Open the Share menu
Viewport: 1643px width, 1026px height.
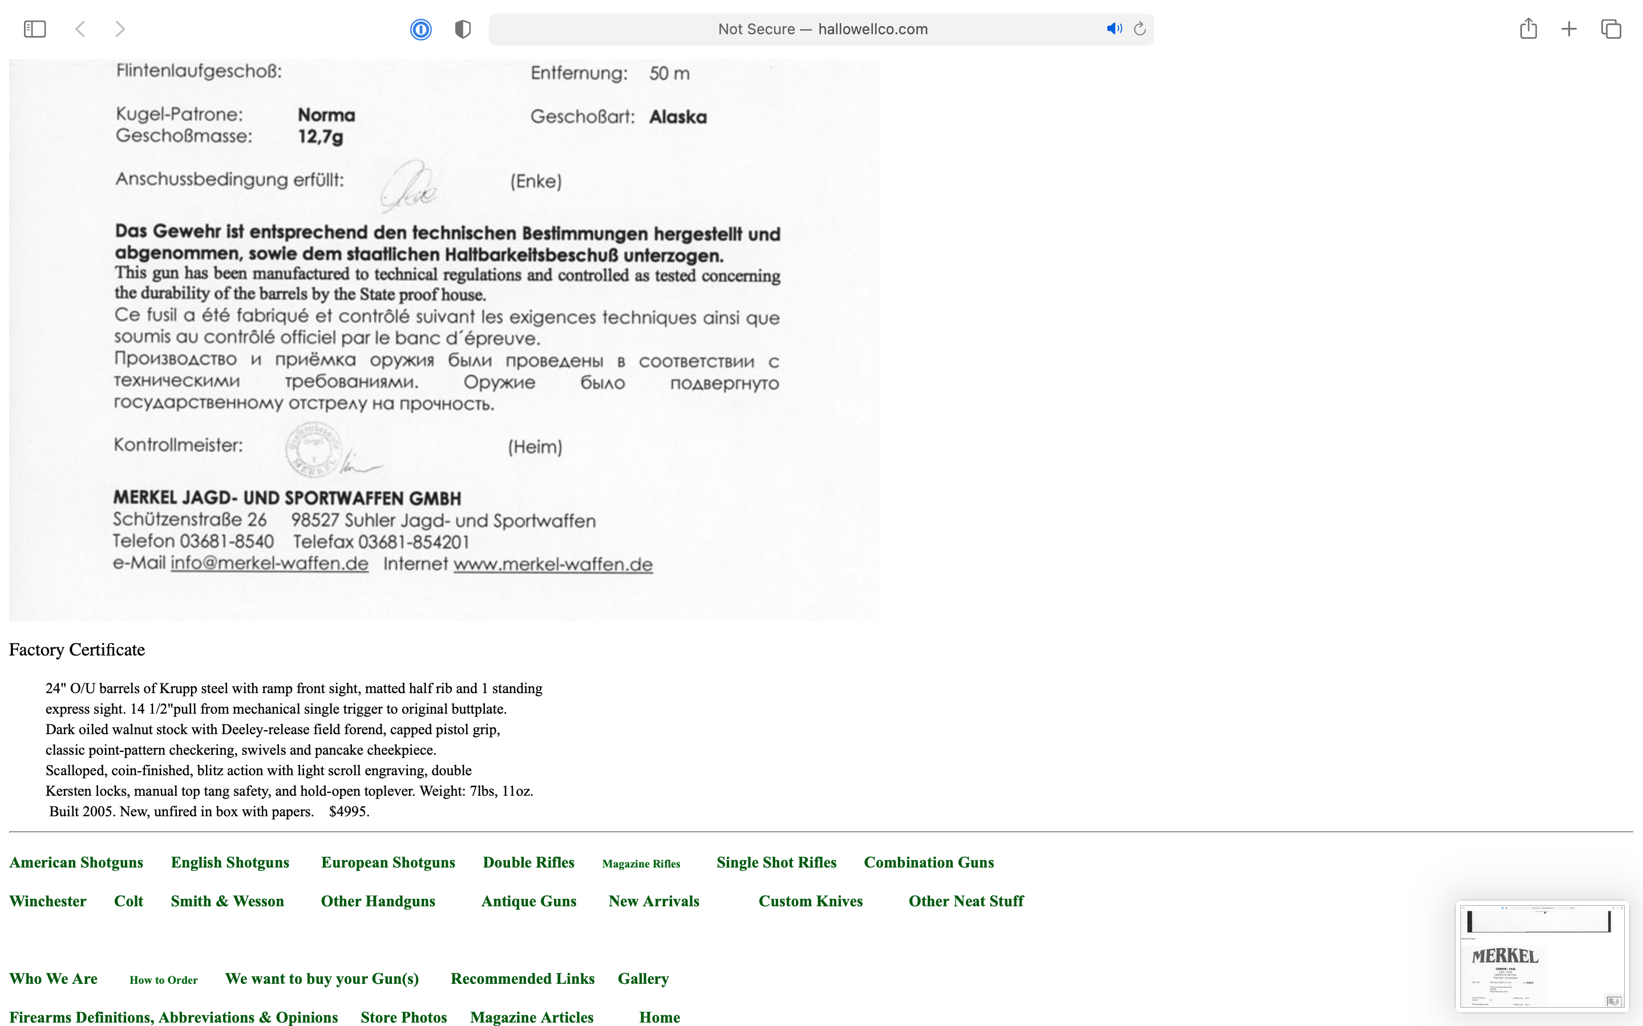1528,28
